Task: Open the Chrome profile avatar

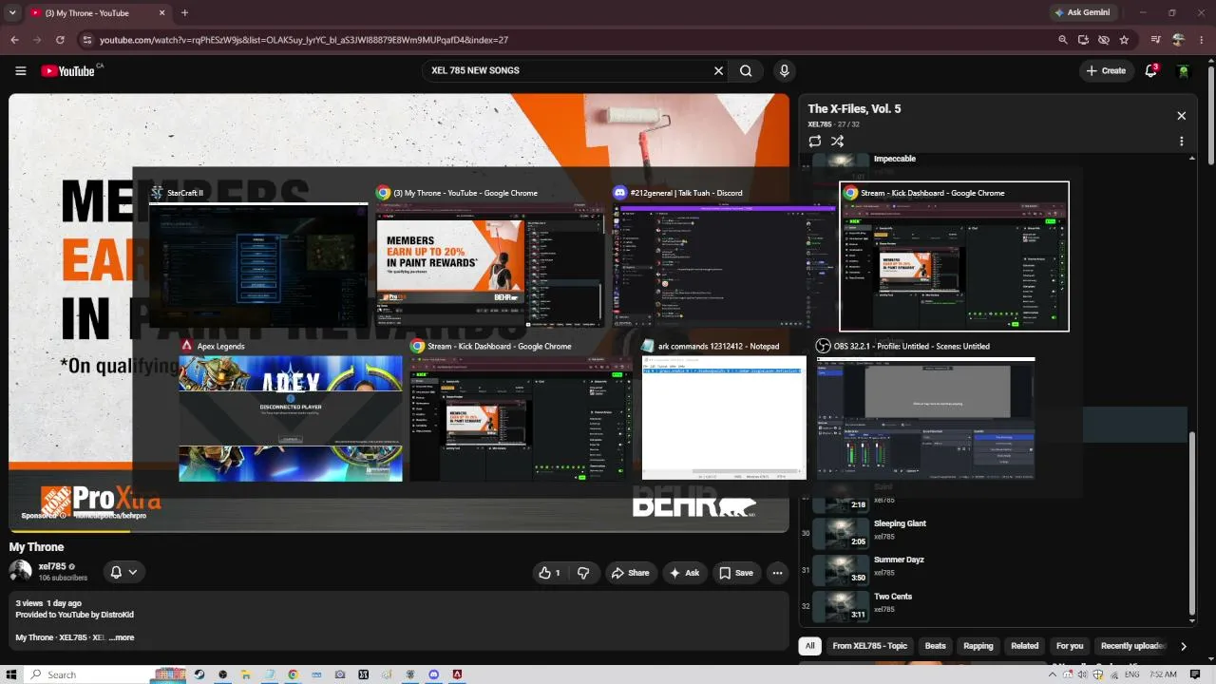Action: [1179, 40]
